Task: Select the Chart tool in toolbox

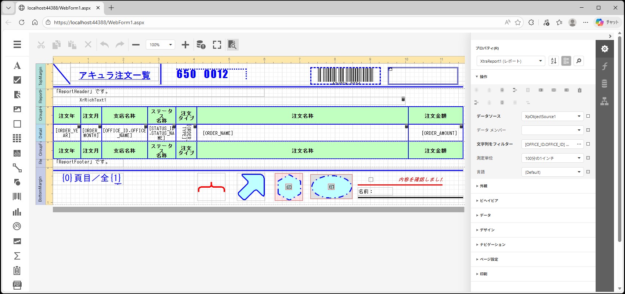Action: 17,212
